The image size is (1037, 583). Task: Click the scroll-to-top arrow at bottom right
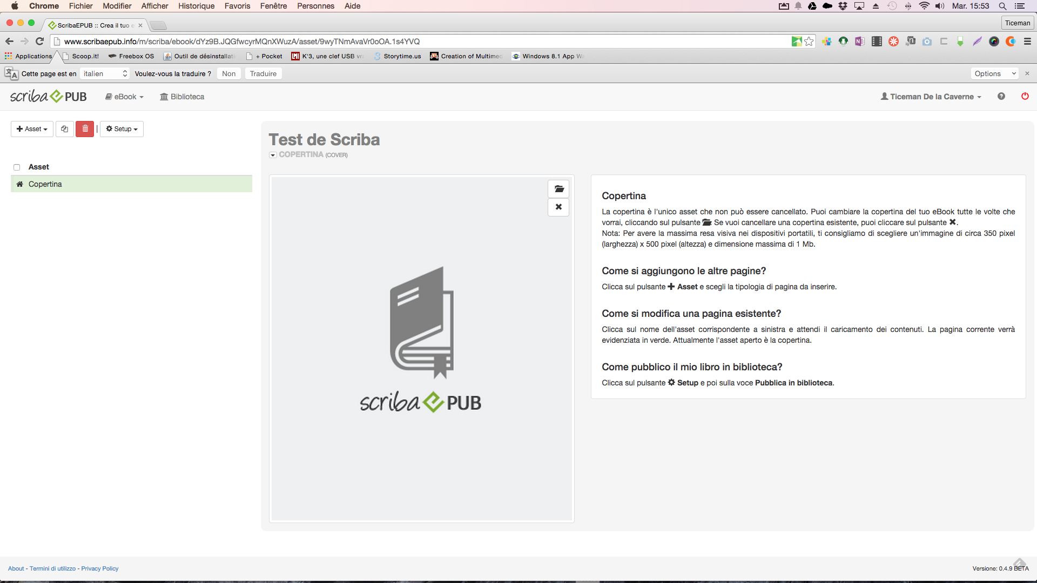point(1020,563)
